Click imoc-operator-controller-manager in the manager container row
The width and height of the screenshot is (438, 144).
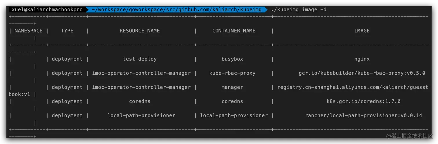point(141,87)
